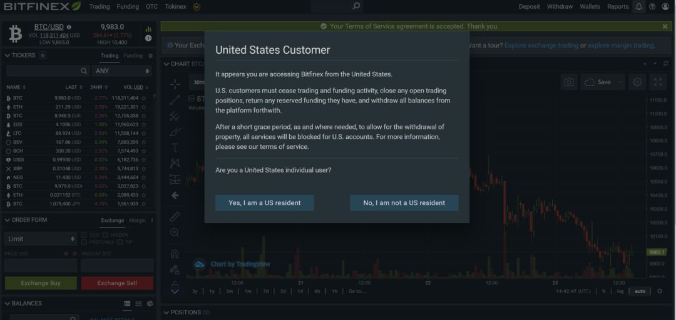
Task: Open tickers settings gear
Action: [150, 56]
